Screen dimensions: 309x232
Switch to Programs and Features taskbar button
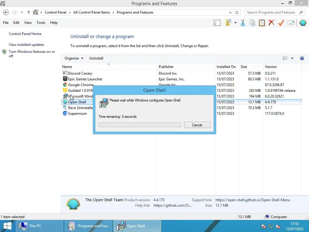tap(88, 226)
